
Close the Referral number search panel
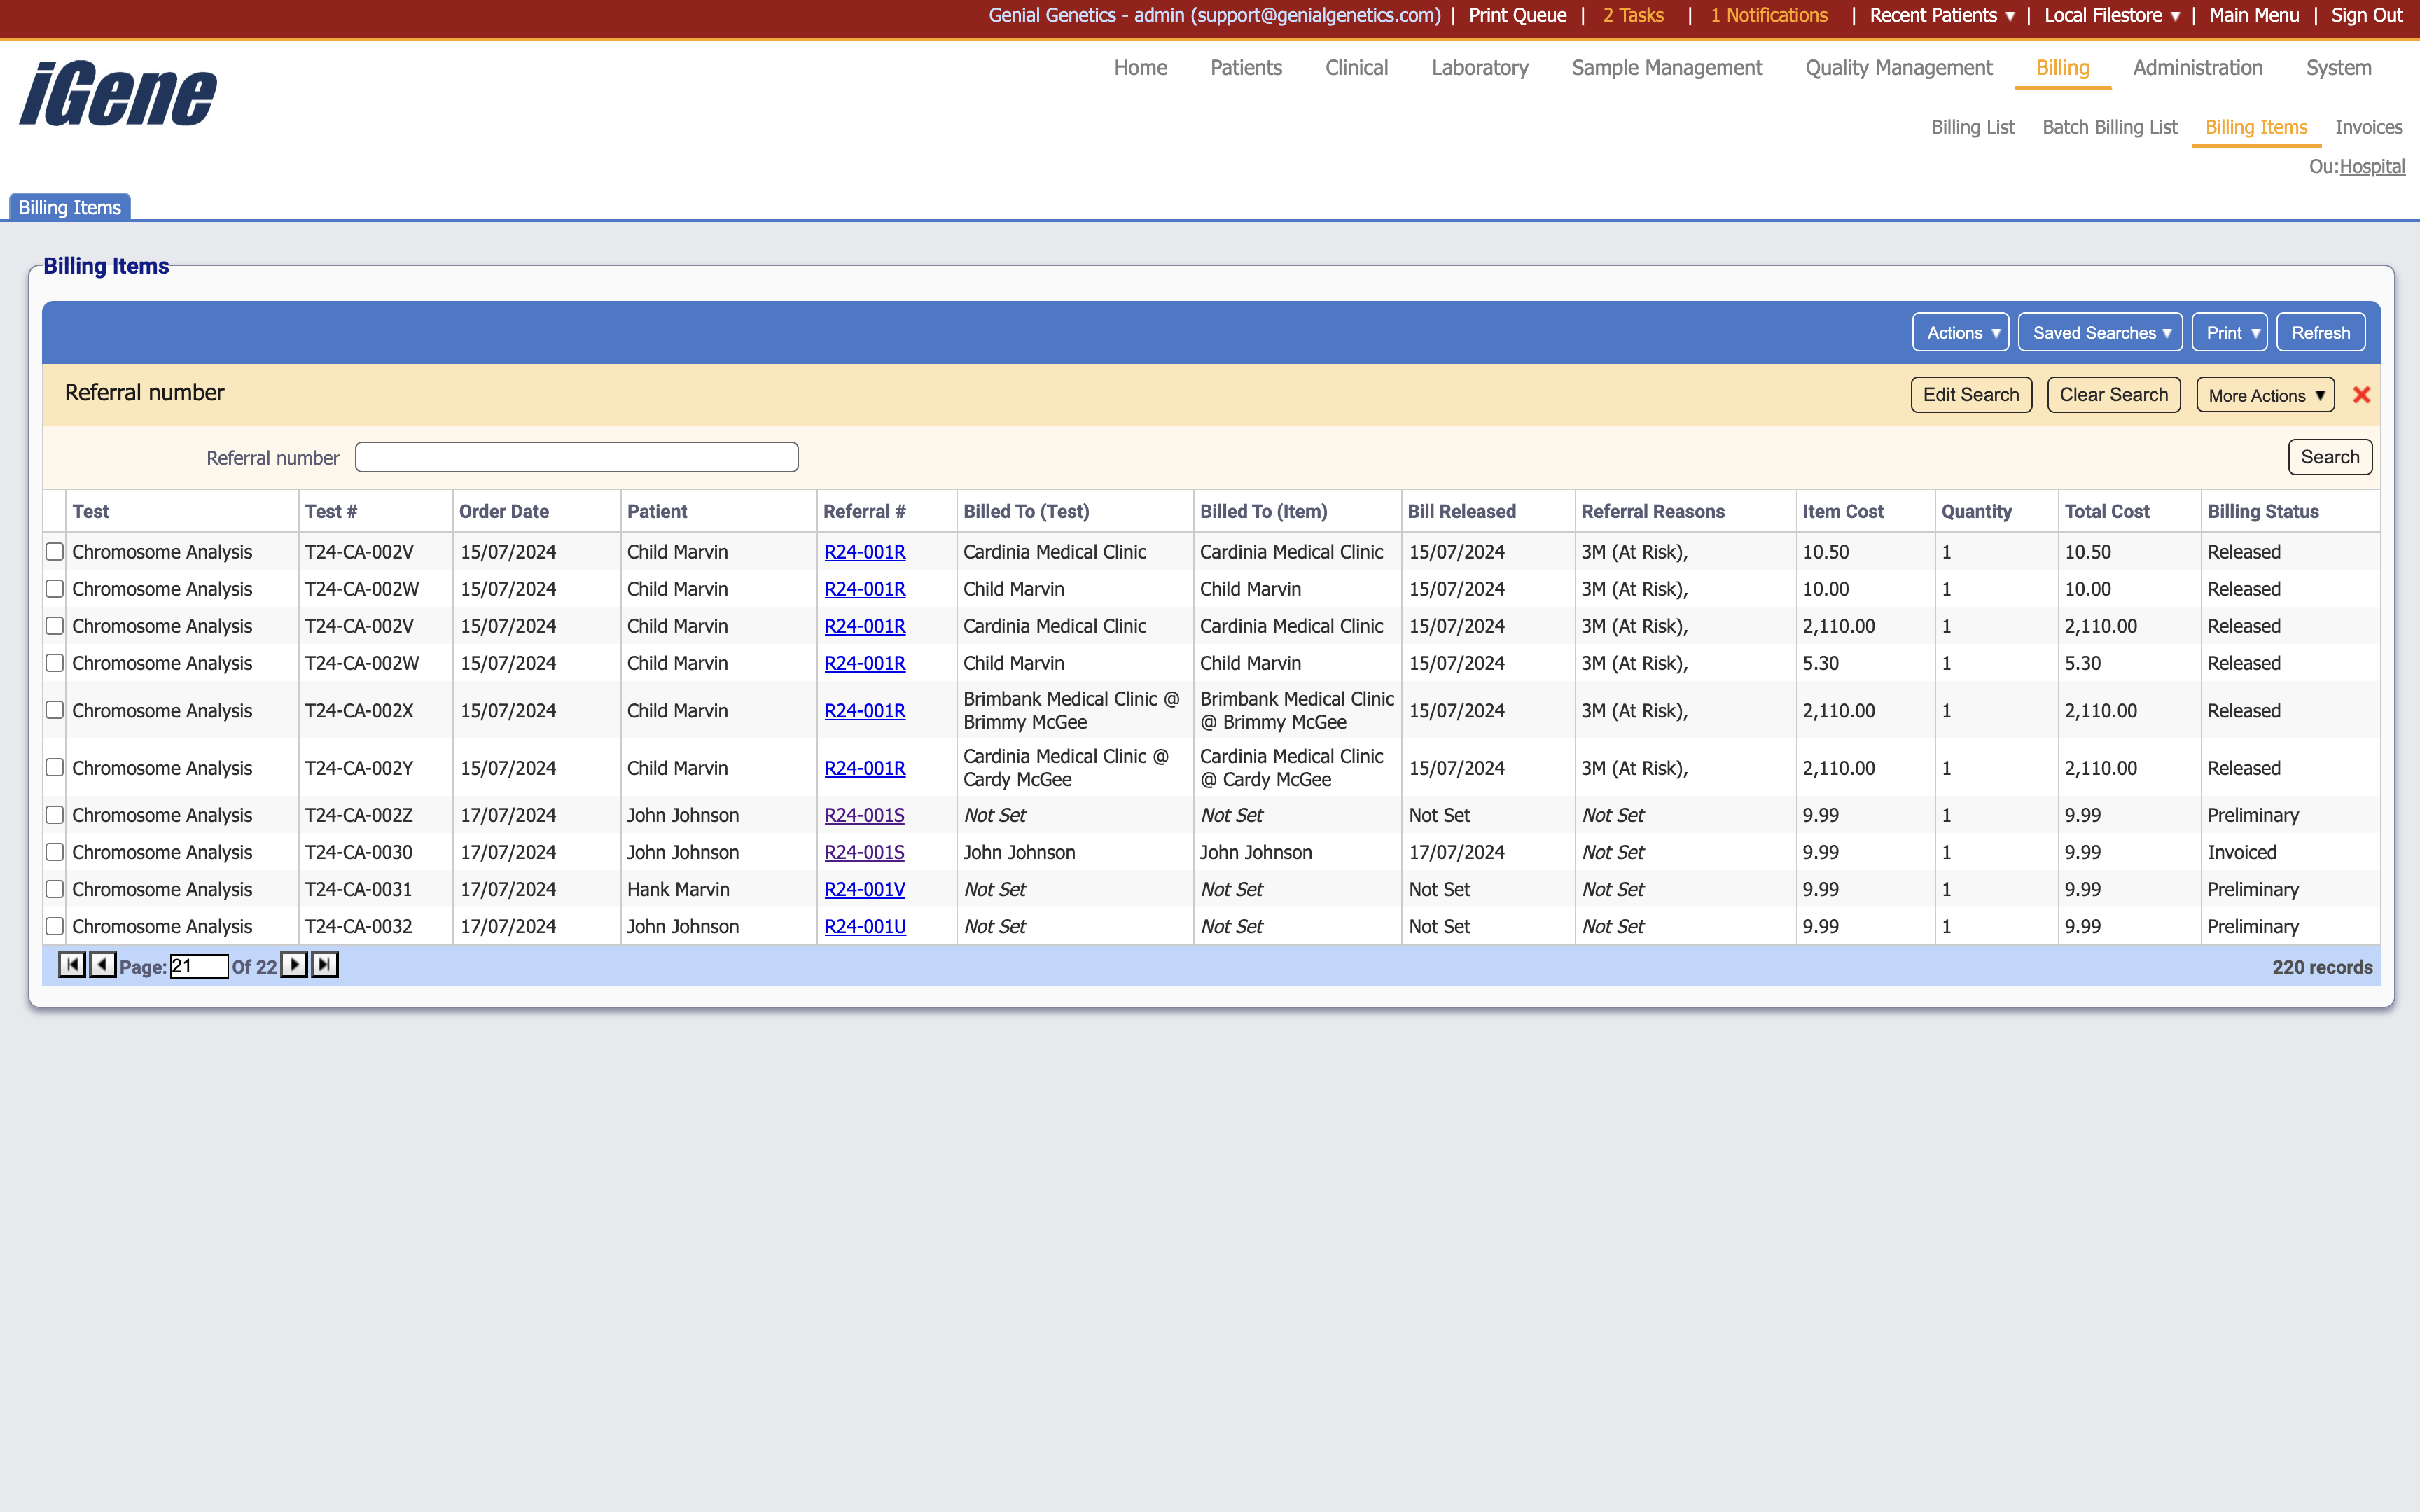pyautogui.click(x=2361, y=394)
